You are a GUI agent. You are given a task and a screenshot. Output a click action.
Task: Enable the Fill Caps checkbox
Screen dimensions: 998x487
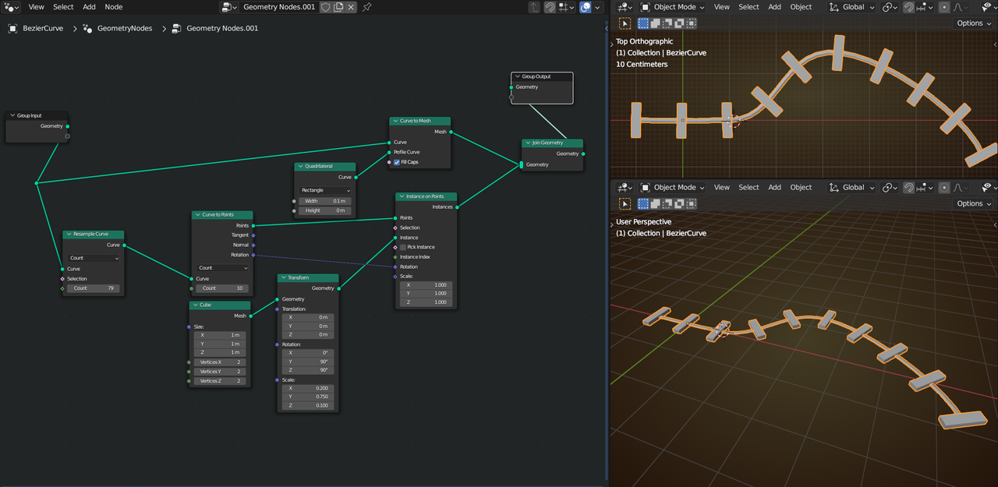[397, 162]
